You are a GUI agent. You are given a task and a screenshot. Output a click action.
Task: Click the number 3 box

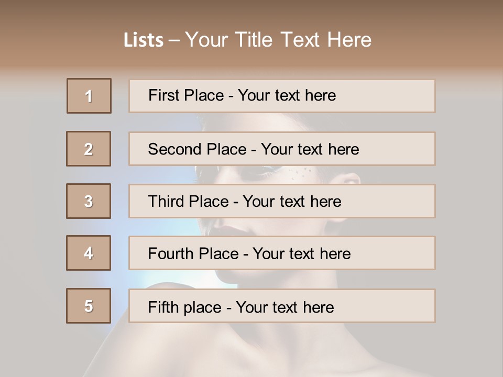[x=89, y=201]
